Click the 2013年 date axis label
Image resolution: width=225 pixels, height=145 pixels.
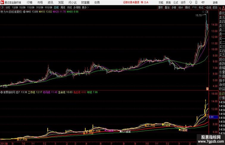coord(4,144)
